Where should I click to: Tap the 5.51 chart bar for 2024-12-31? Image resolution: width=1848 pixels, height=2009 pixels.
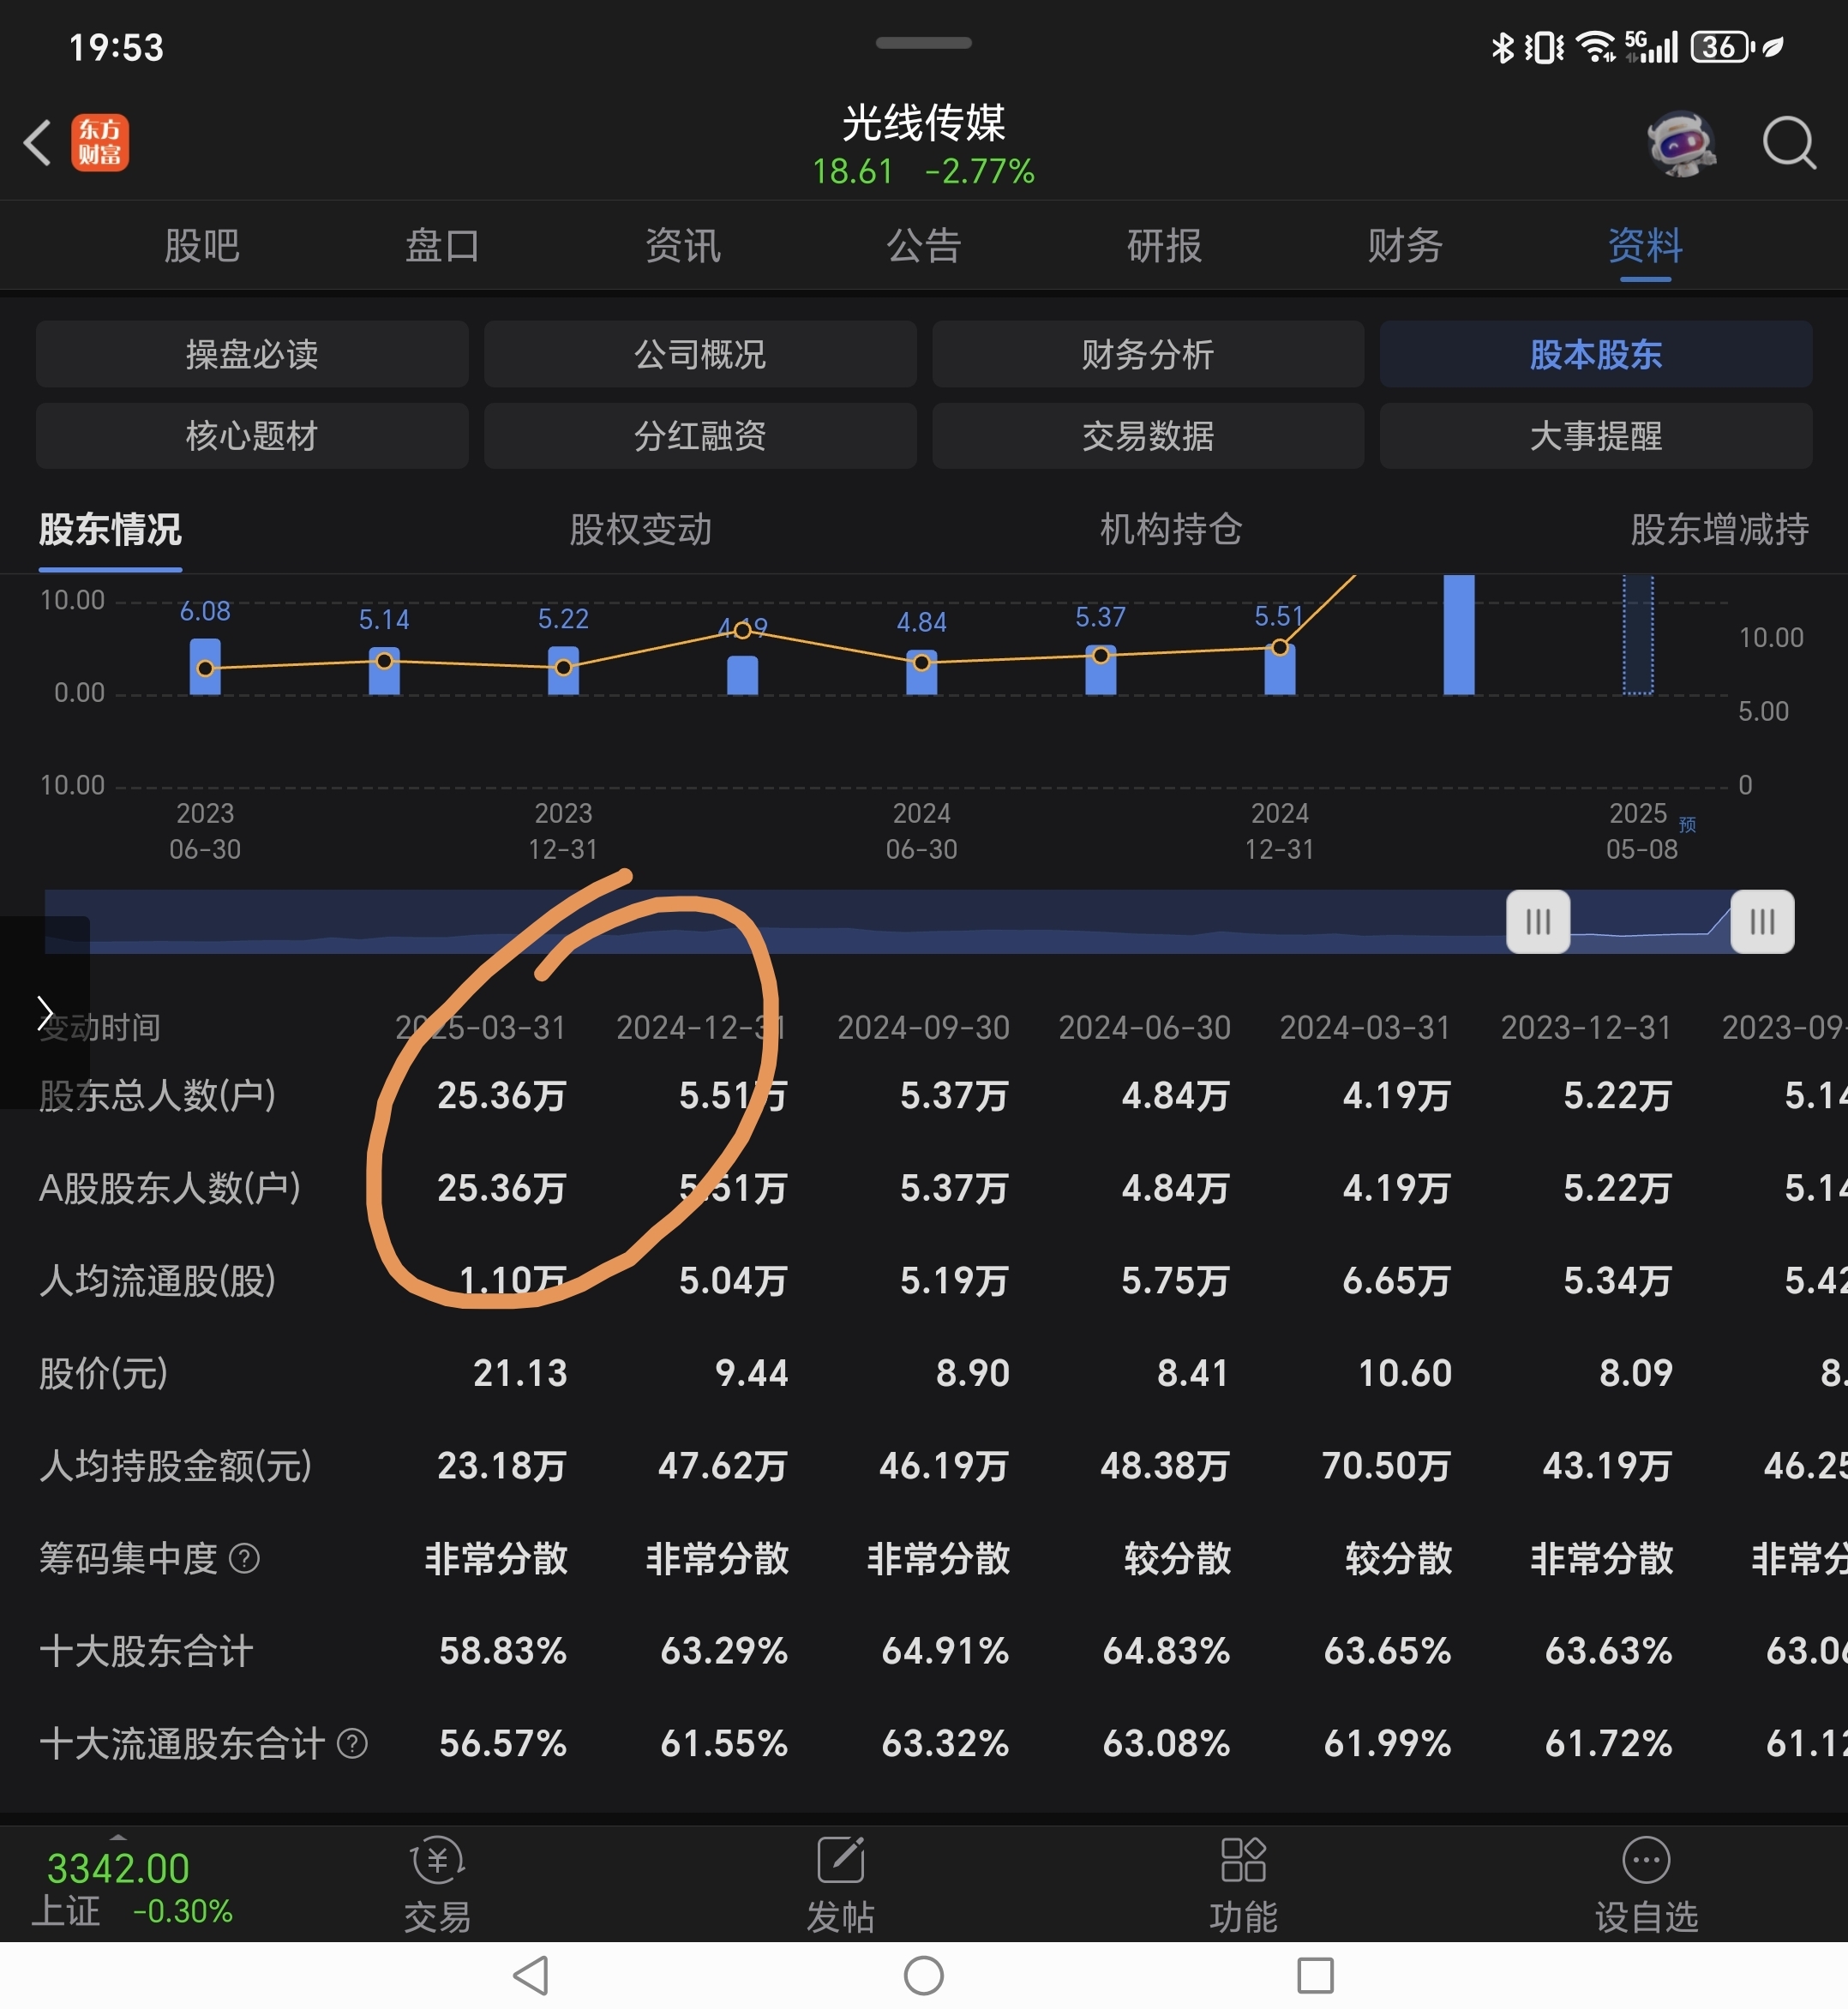click(x=1280, y=669)
